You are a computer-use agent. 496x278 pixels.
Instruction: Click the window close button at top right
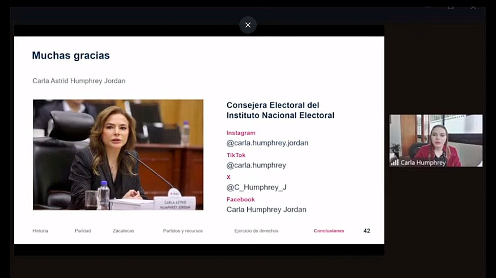click(x=473, y=7)
